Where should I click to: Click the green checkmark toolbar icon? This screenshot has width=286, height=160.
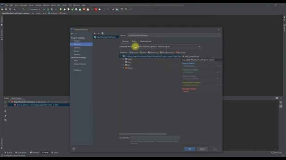point(72,9)
